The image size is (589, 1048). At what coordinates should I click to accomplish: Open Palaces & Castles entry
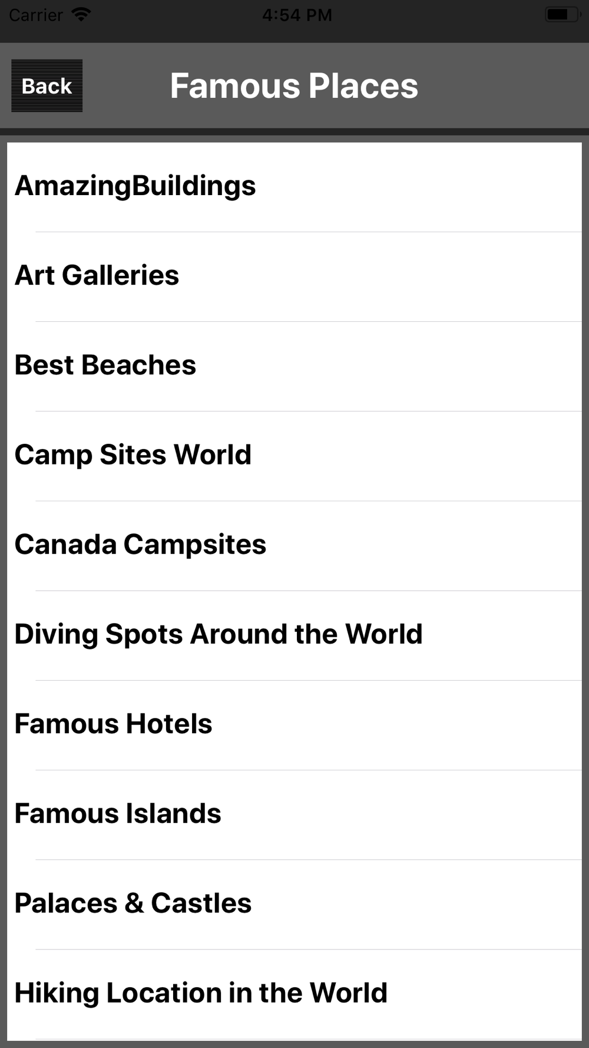[294, 904]
